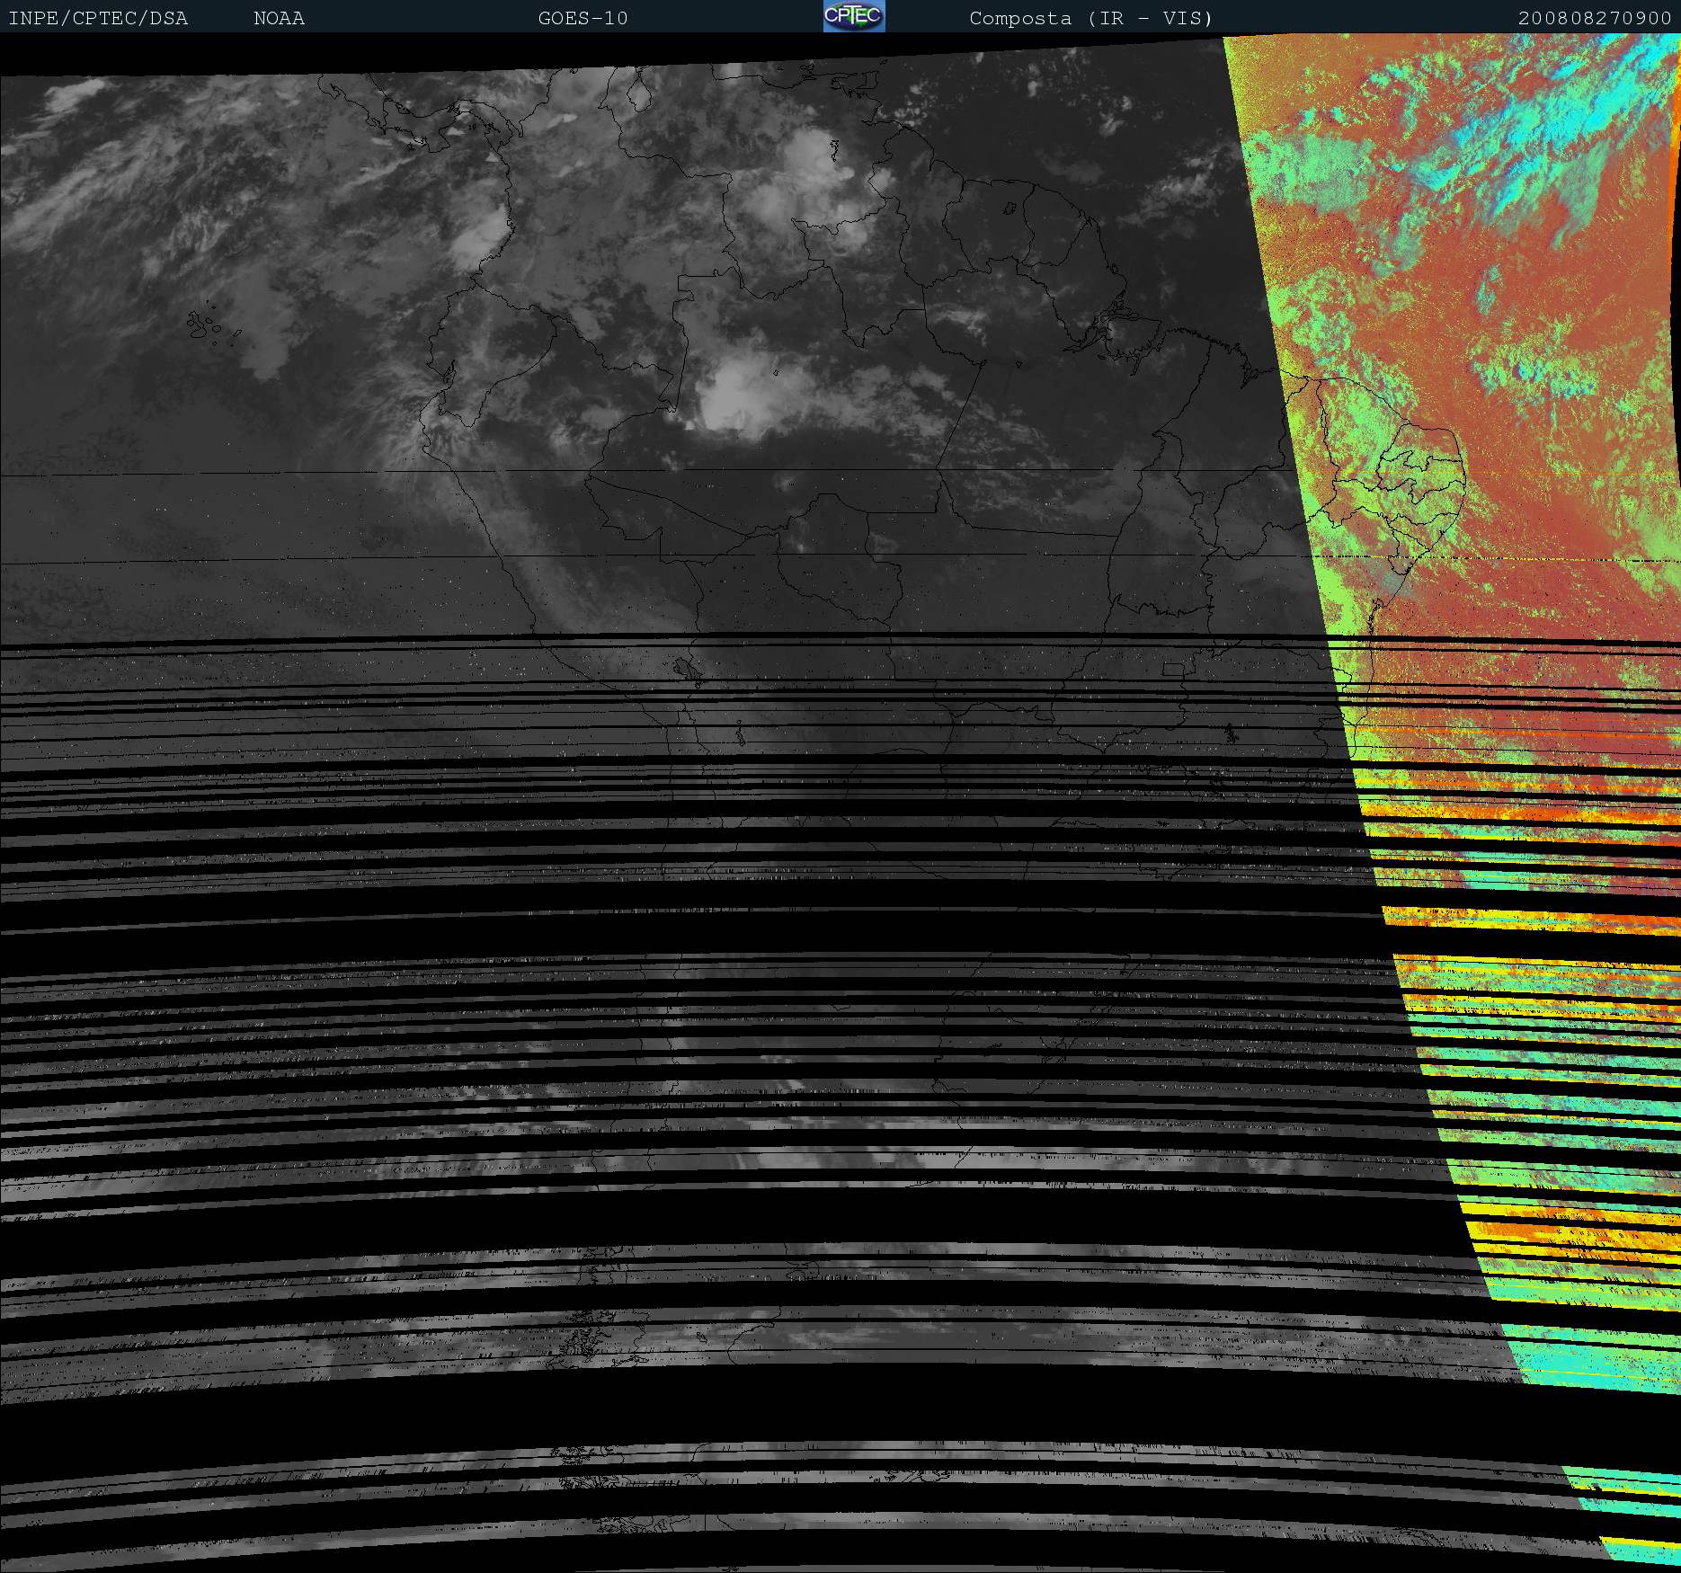This screenshot has height=1573, width=1681.
Task: Click the Lake Titicaca outline
Action: tap(686, 668)
